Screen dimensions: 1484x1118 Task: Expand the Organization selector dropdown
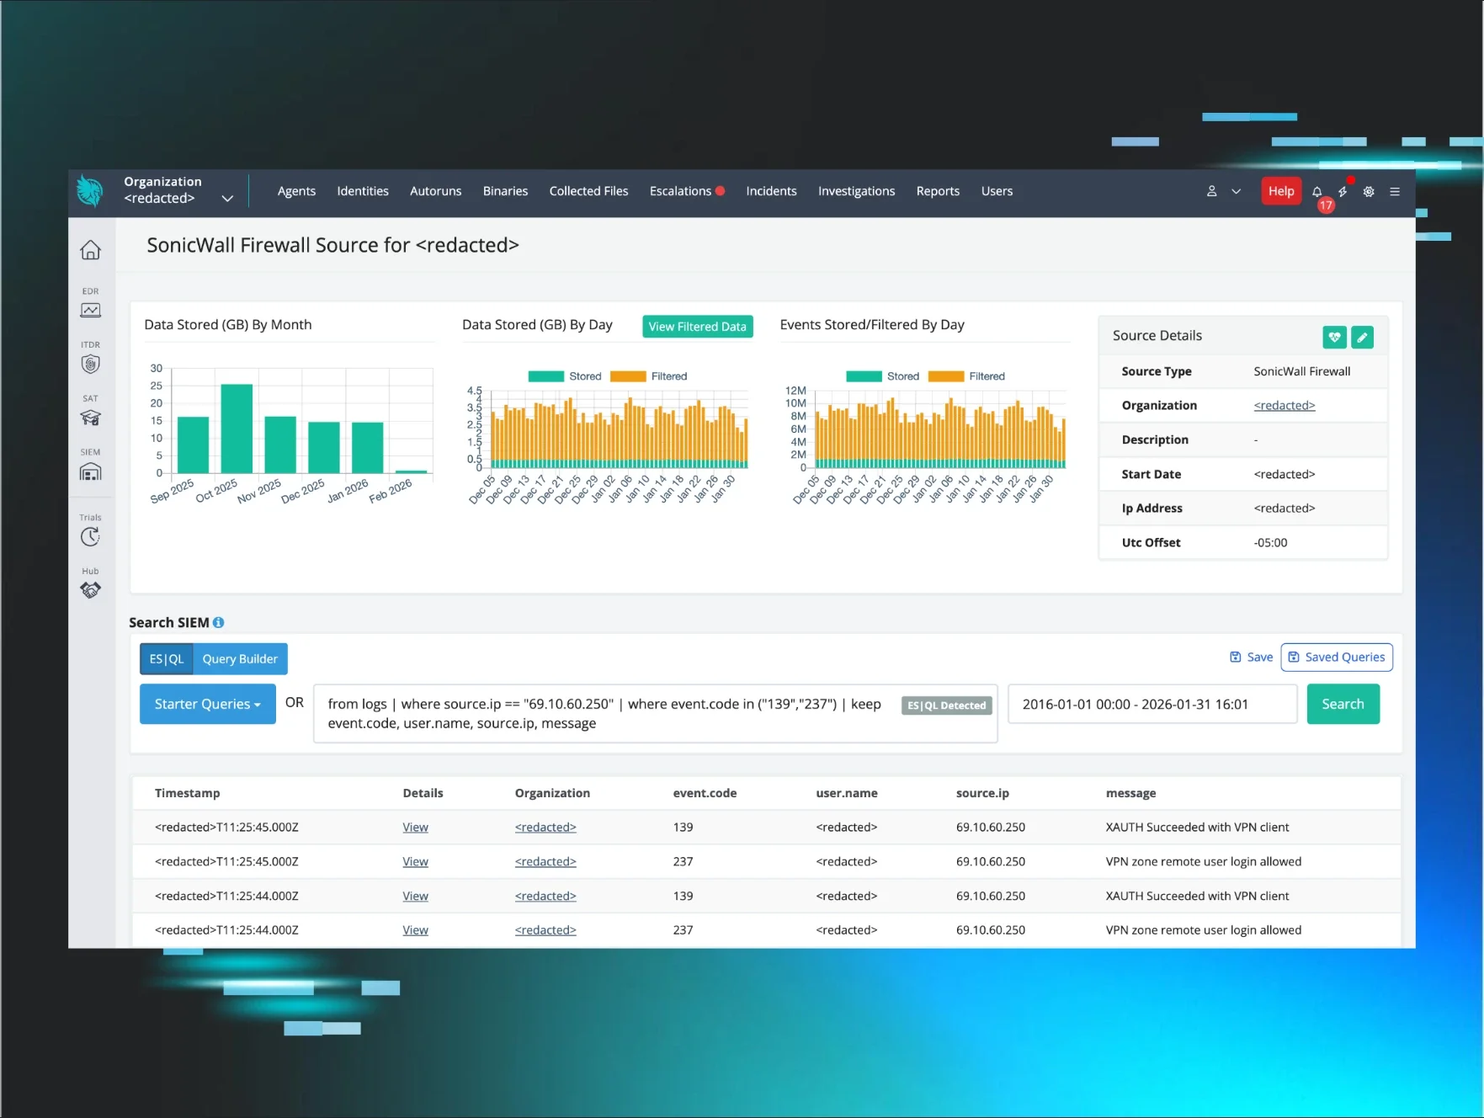point(227,199)
